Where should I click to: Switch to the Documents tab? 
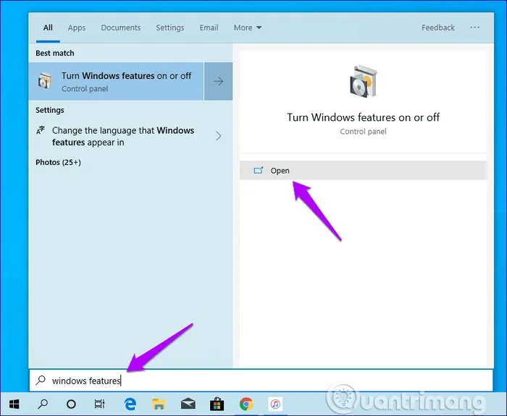click(121, 27)
